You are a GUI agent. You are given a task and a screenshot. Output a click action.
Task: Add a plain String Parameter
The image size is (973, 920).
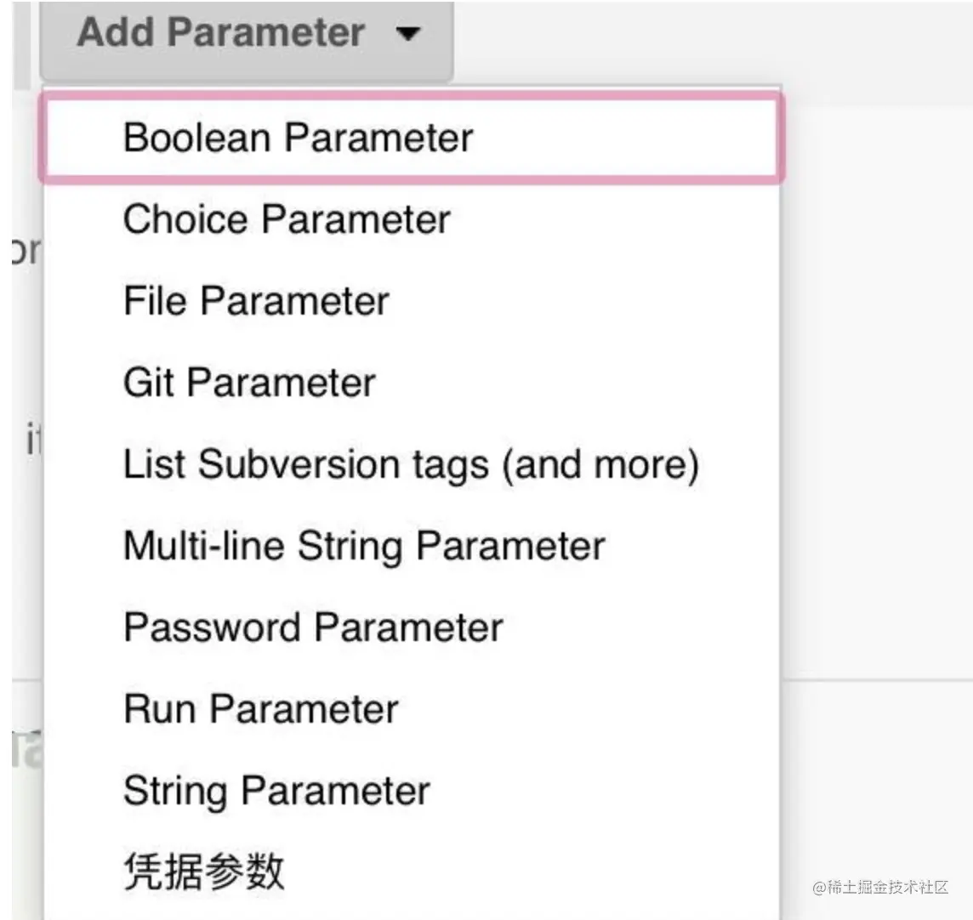tap(276, 791)
